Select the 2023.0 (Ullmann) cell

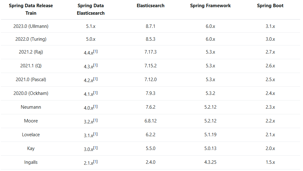[31, 26]
